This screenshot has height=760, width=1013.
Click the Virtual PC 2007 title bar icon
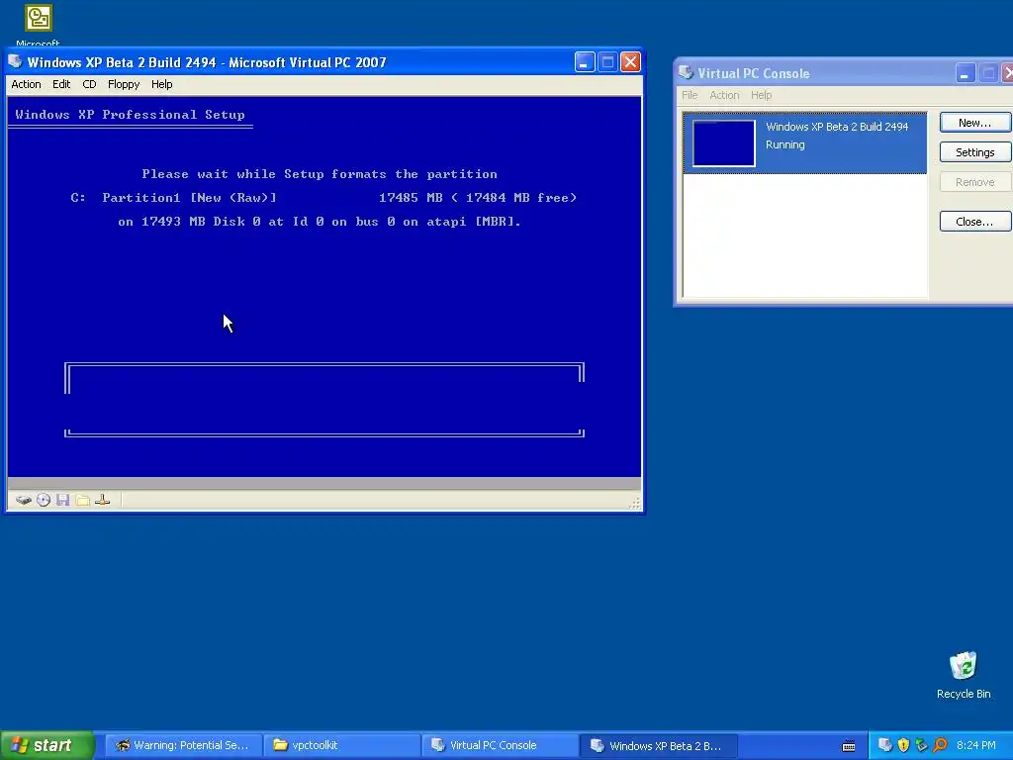click(x=15, y=62)
